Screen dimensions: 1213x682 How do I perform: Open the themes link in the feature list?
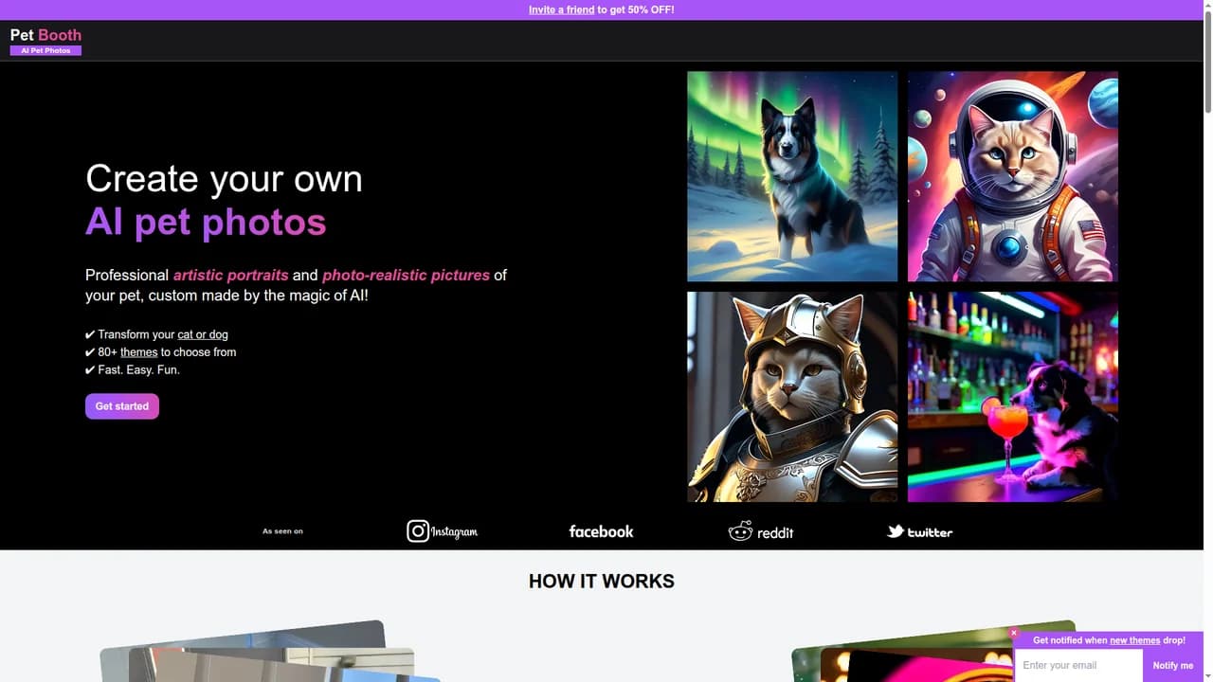tap(138, 352)
